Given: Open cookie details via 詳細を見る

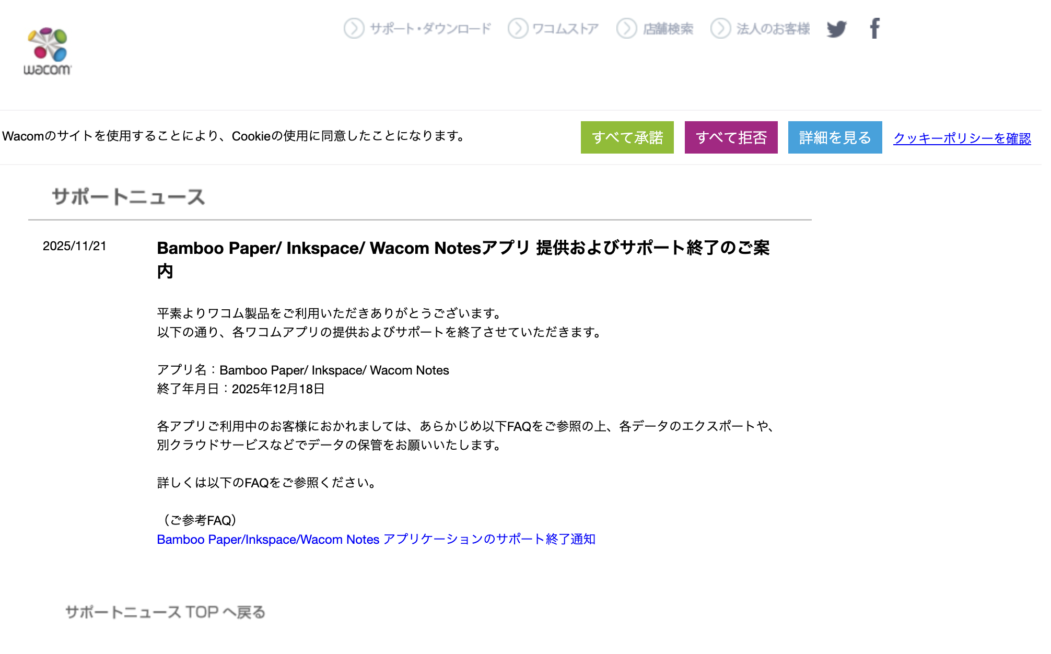Looking at the screenshot, I should [x=835, y=137].
